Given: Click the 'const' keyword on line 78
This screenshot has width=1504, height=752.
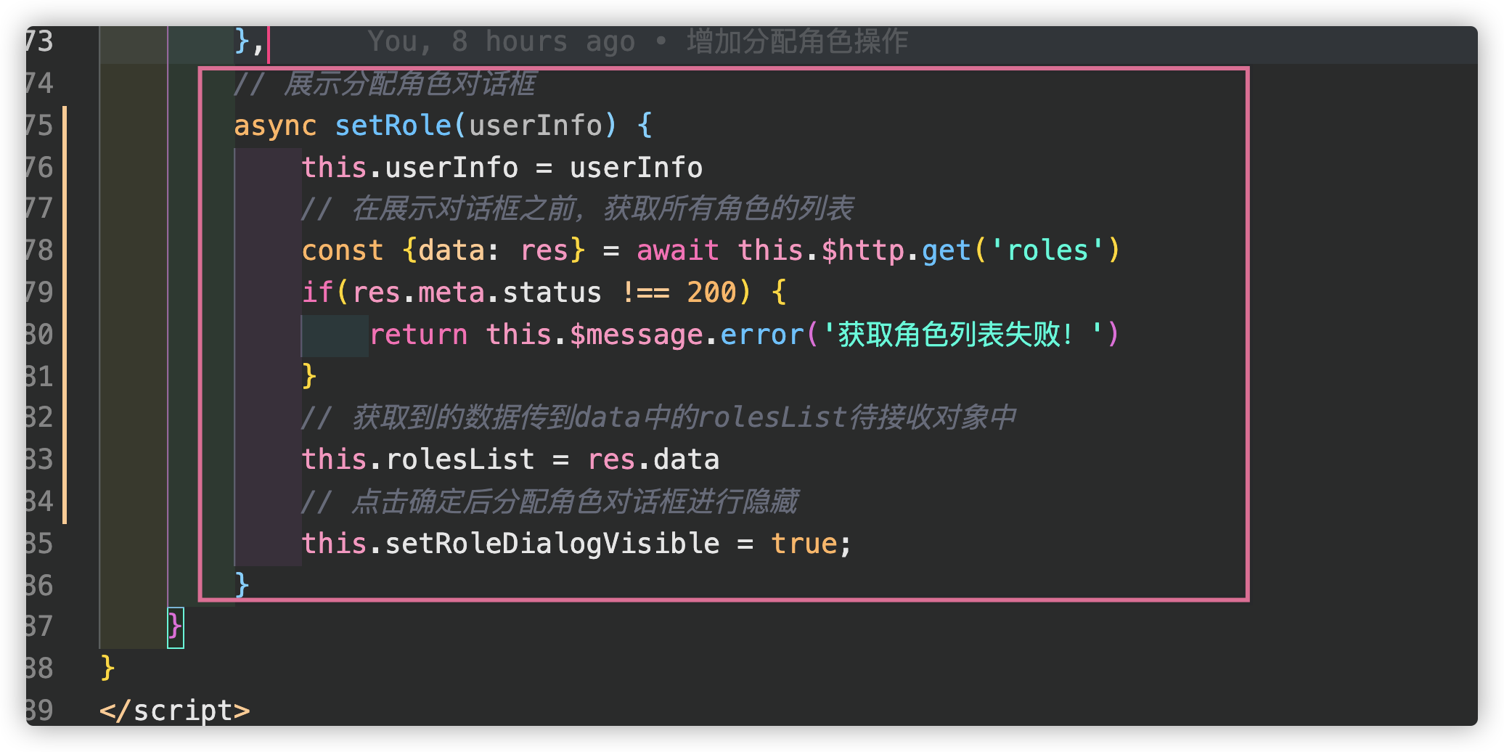Looking at the screenshot, I should (x=343, y=250).
